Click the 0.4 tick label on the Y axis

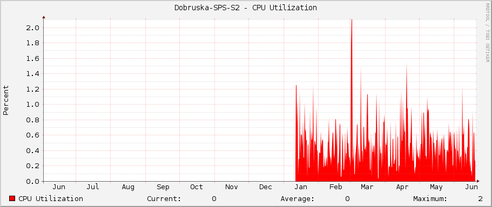point(33,150)
